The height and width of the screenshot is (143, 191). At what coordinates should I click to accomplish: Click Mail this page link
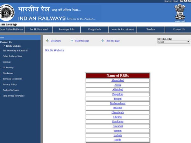click(82, 41)
